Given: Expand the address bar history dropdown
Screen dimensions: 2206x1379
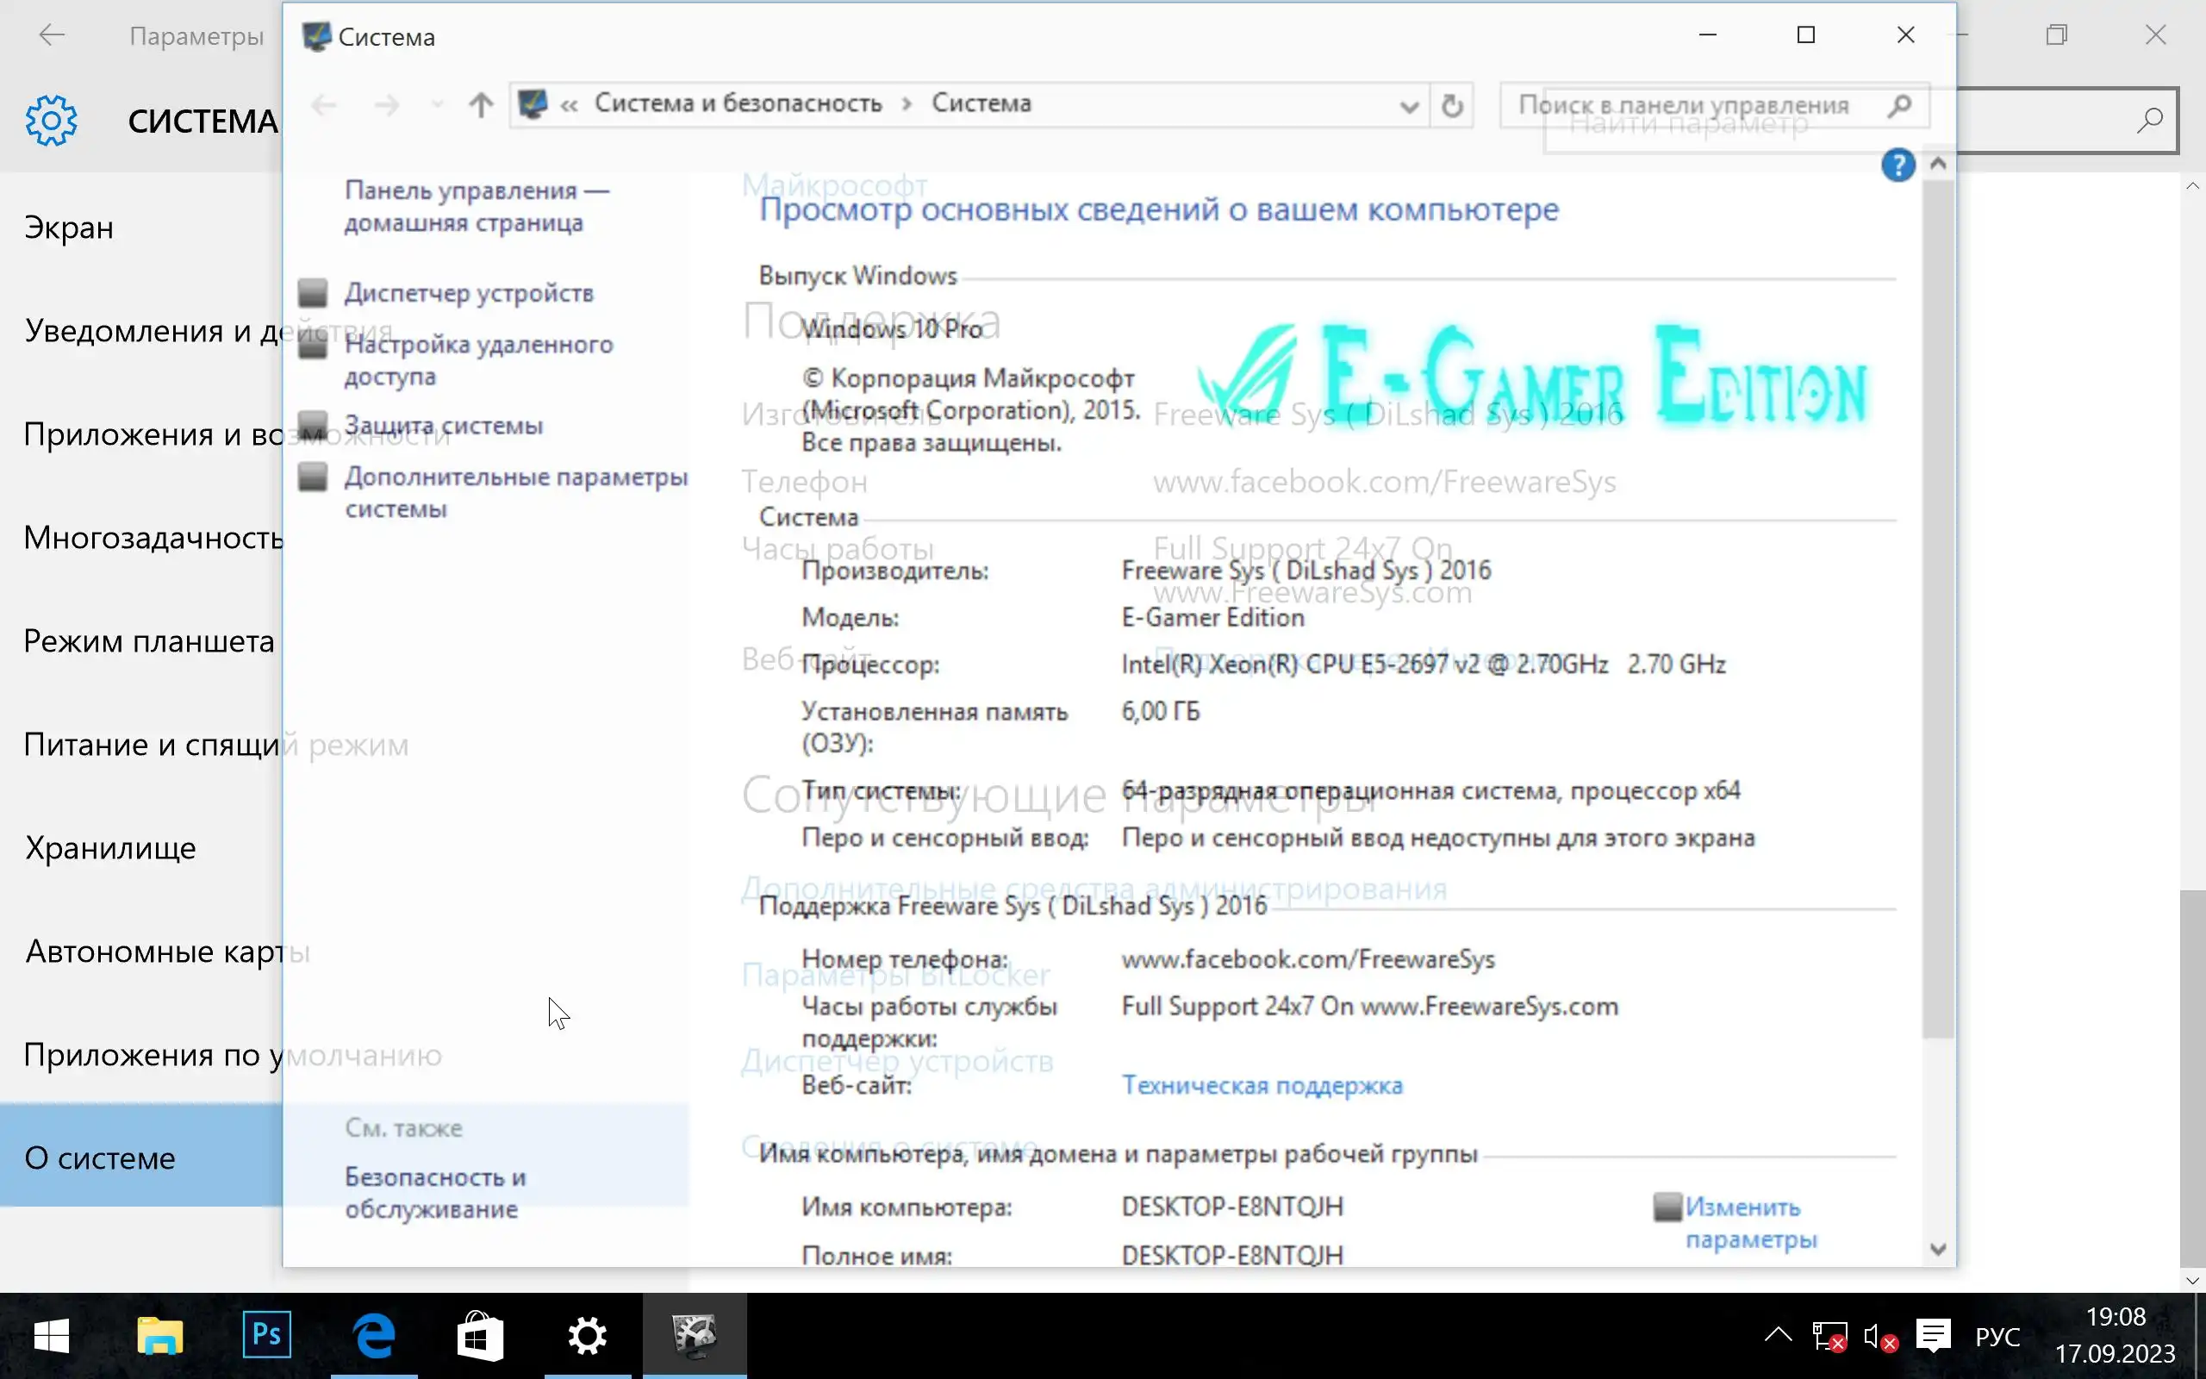Looking at the screenshot, I should [x=1408, y=106].
